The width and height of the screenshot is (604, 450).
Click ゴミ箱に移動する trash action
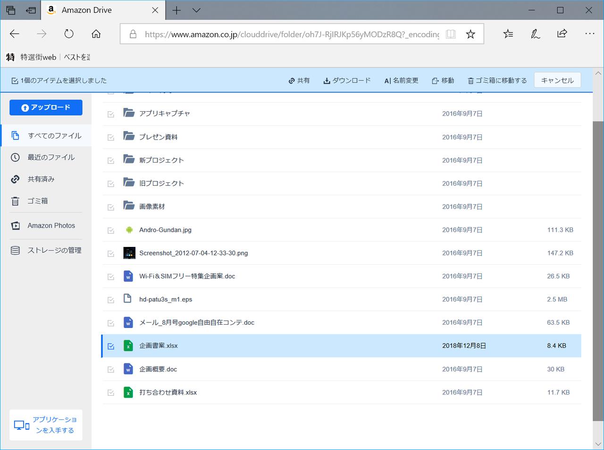pos(497,81)
